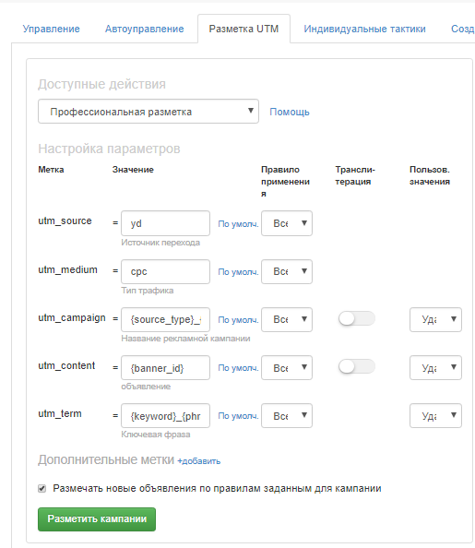This screenshot has height=548, width=475.
Task: Open utm_medium rule dropdown
Action: coord(287,271)
